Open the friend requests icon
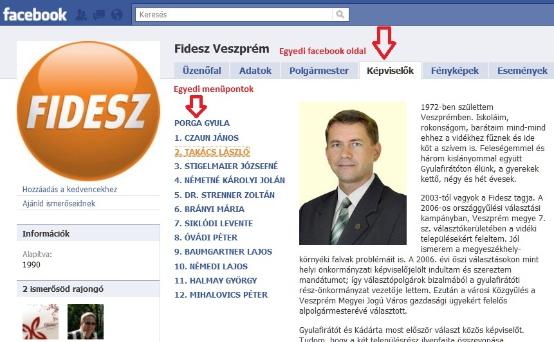 pyautogui.click(x=81, y=15)
